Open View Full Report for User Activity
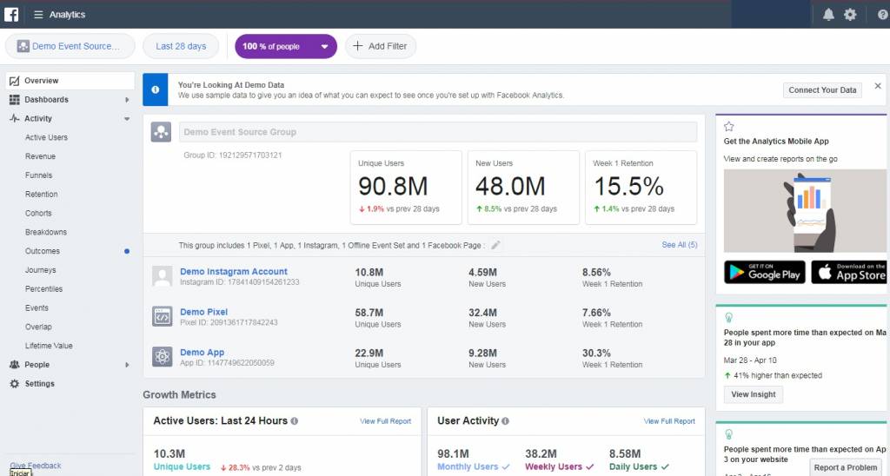 pos(669,421)
